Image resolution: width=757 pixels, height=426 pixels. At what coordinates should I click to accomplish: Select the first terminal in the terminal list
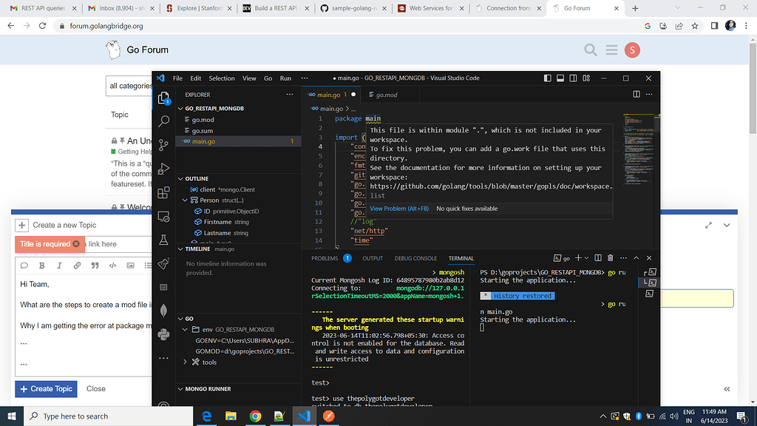tap(651, 272)
